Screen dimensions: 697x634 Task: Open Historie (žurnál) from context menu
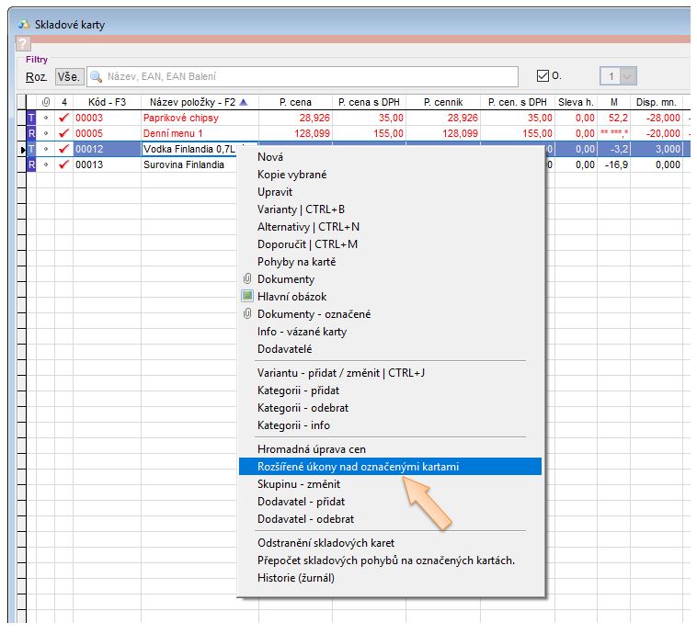click(x=296, y=578)
